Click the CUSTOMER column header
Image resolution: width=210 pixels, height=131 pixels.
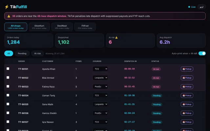pyautogui.click(x=48, y=61)
